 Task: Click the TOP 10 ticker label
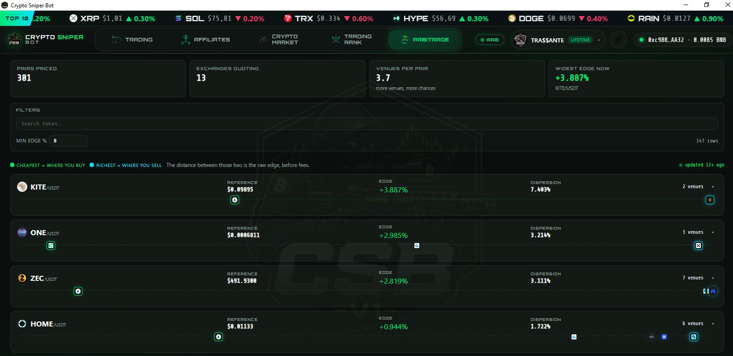pyautogui.click(x=17, y=18)
